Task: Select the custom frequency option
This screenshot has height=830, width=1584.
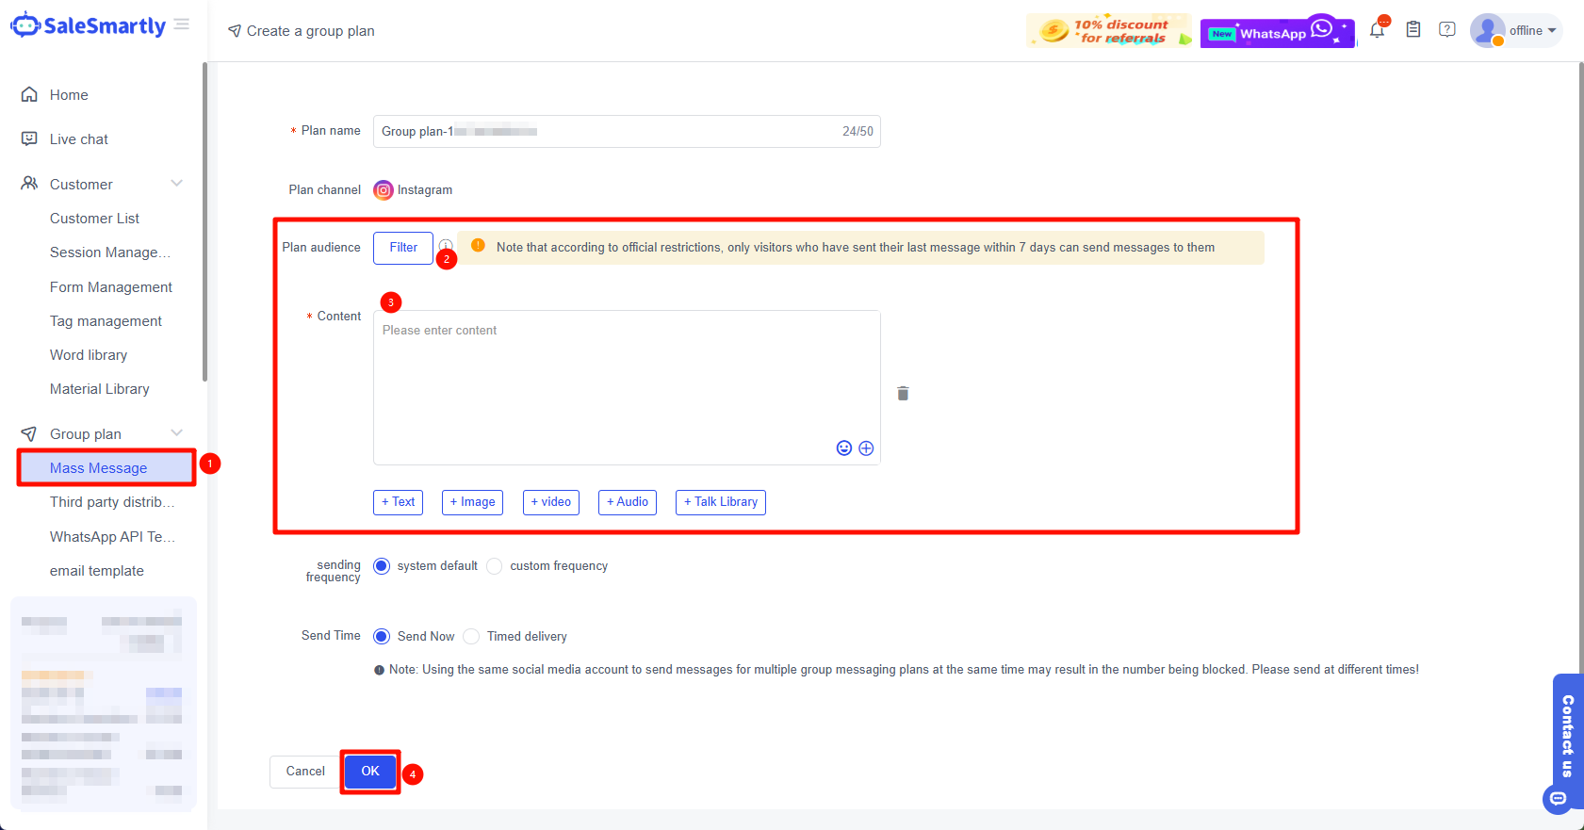Action: tap(495, 566)
